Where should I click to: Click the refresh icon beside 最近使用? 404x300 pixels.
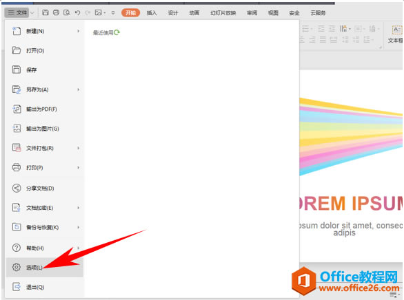point(117,32)
